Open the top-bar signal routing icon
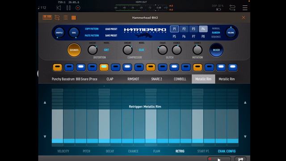 (232, 8)
